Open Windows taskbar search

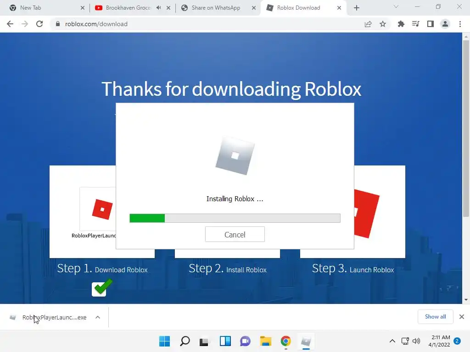(x=185, y=341)
